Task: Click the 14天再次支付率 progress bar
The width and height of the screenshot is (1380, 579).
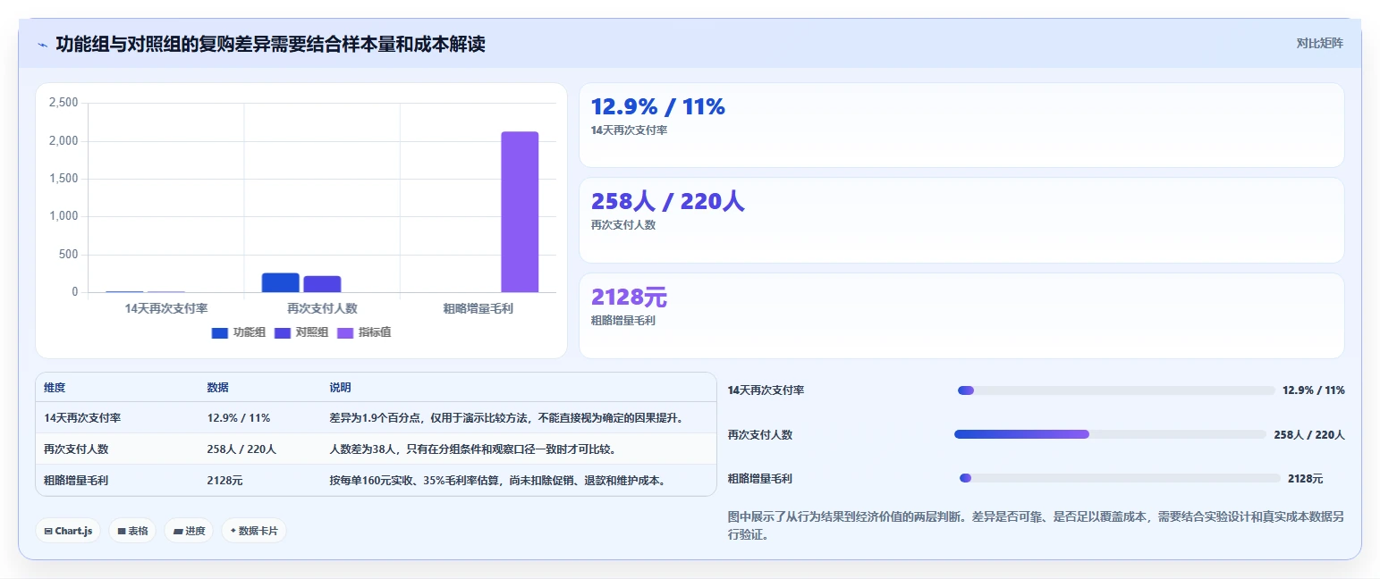Action: click(1116, 390)
